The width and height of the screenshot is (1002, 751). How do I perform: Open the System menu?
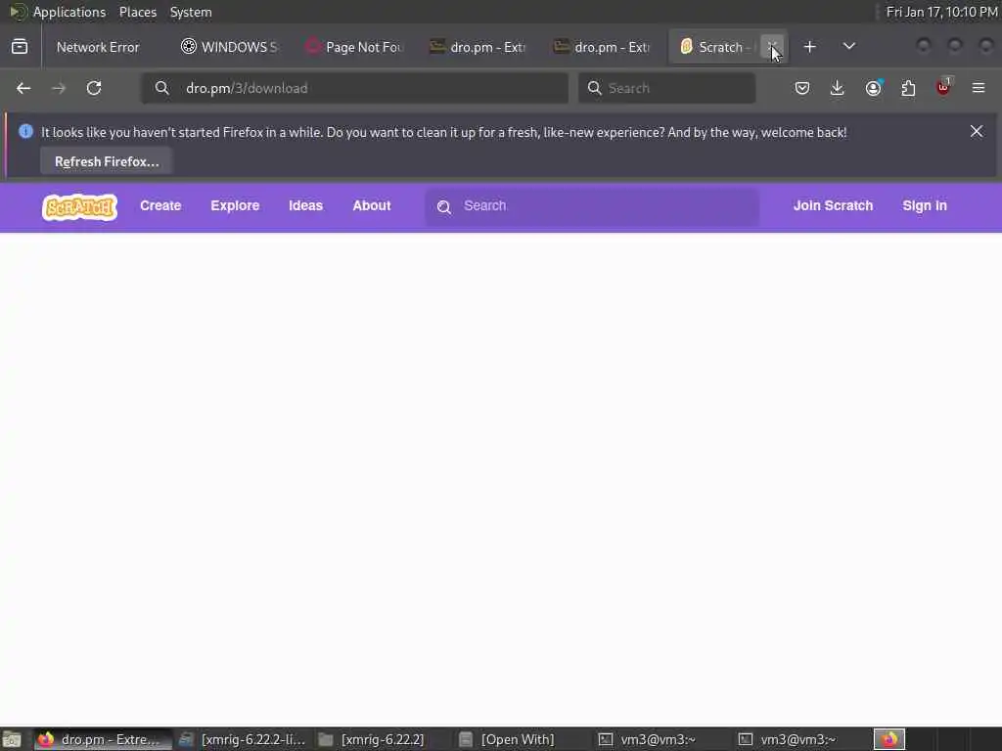[x=191, y=12]
